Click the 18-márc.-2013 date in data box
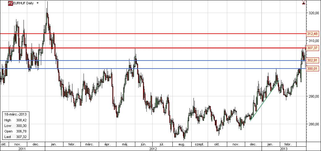This screenshot has width=321, height=151. pyautogui.click(x=16, y=114)
